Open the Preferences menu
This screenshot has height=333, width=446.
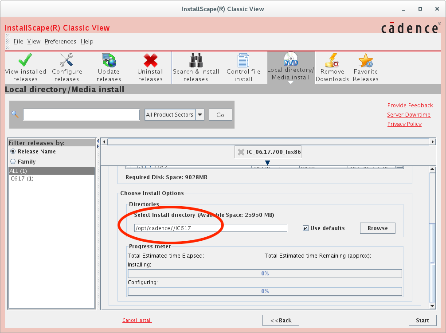point(60,42)
